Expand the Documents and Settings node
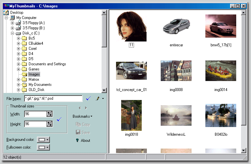Screen dimensions: 251x164 click(18, 64)
